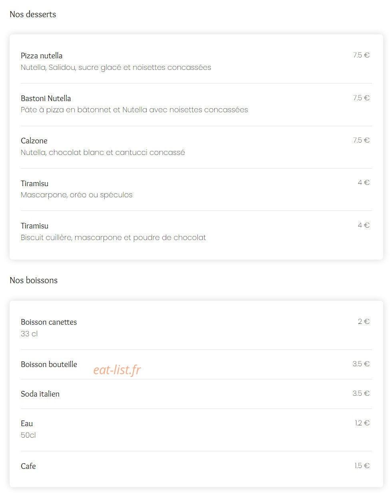Click the 7.5 € price beside Calzone
Viewport: 392px width, 494px height.
tap(361, 140)
